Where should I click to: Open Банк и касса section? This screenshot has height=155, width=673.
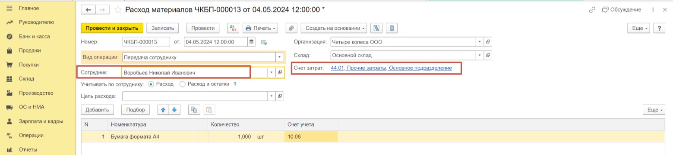coord(35,37)
